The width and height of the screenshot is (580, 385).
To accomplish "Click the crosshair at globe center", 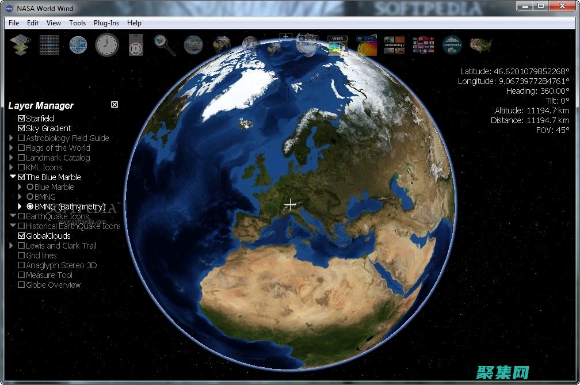I will 290,204.
